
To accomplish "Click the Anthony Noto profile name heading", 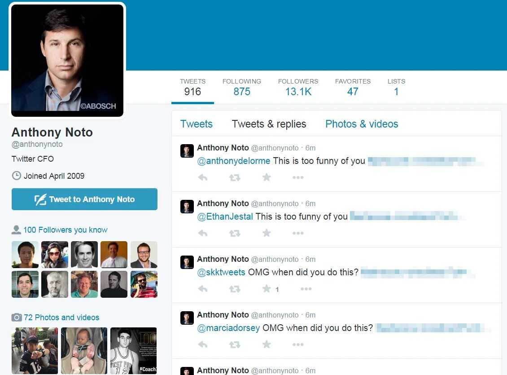I will 52,132.
